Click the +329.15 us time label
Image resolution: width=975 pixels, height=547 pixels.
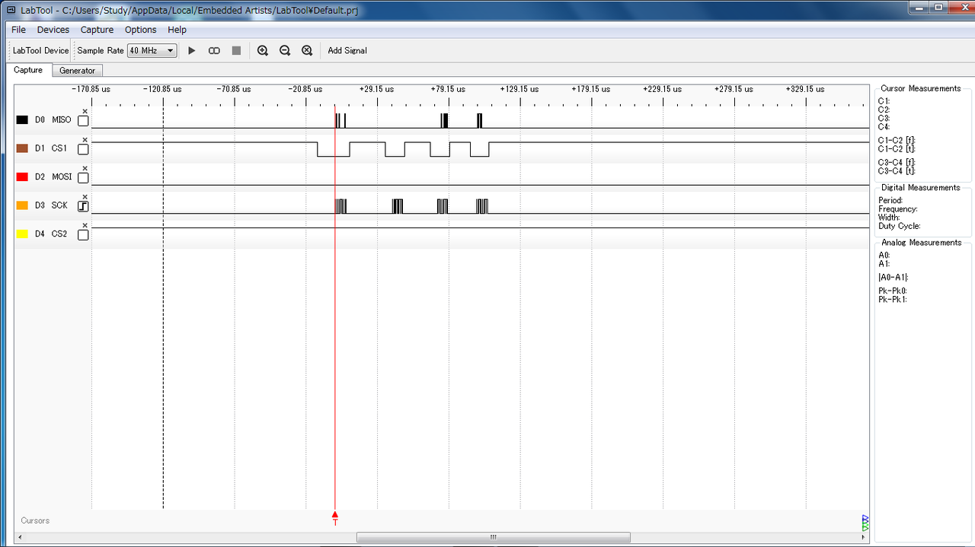pyautogui.click(x=805, y=89)
